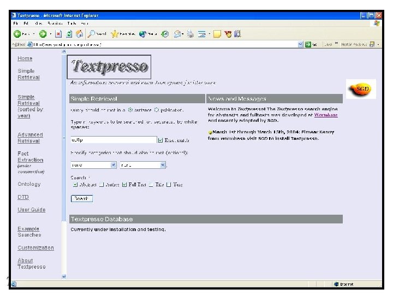The height and width of the screenshot is (295, 393).
Task: Open the Mail button dropdown arrow
Action: [183, 34]
